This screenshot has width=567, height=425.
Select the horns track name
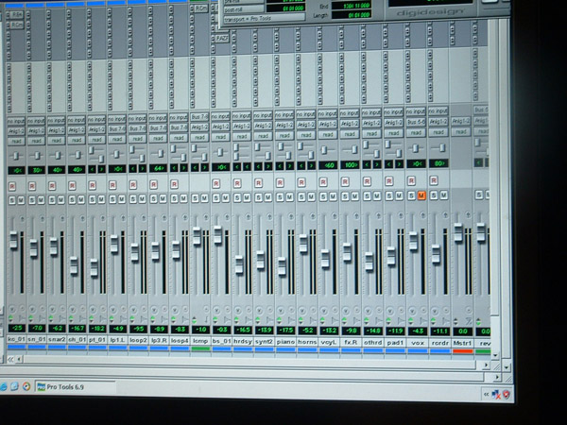click(307, 341)
